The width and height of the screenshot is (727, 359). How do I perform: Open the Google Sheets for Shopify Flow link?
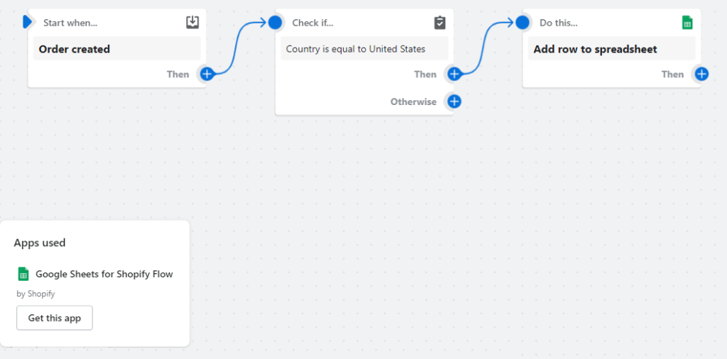[x=104, y=274]
